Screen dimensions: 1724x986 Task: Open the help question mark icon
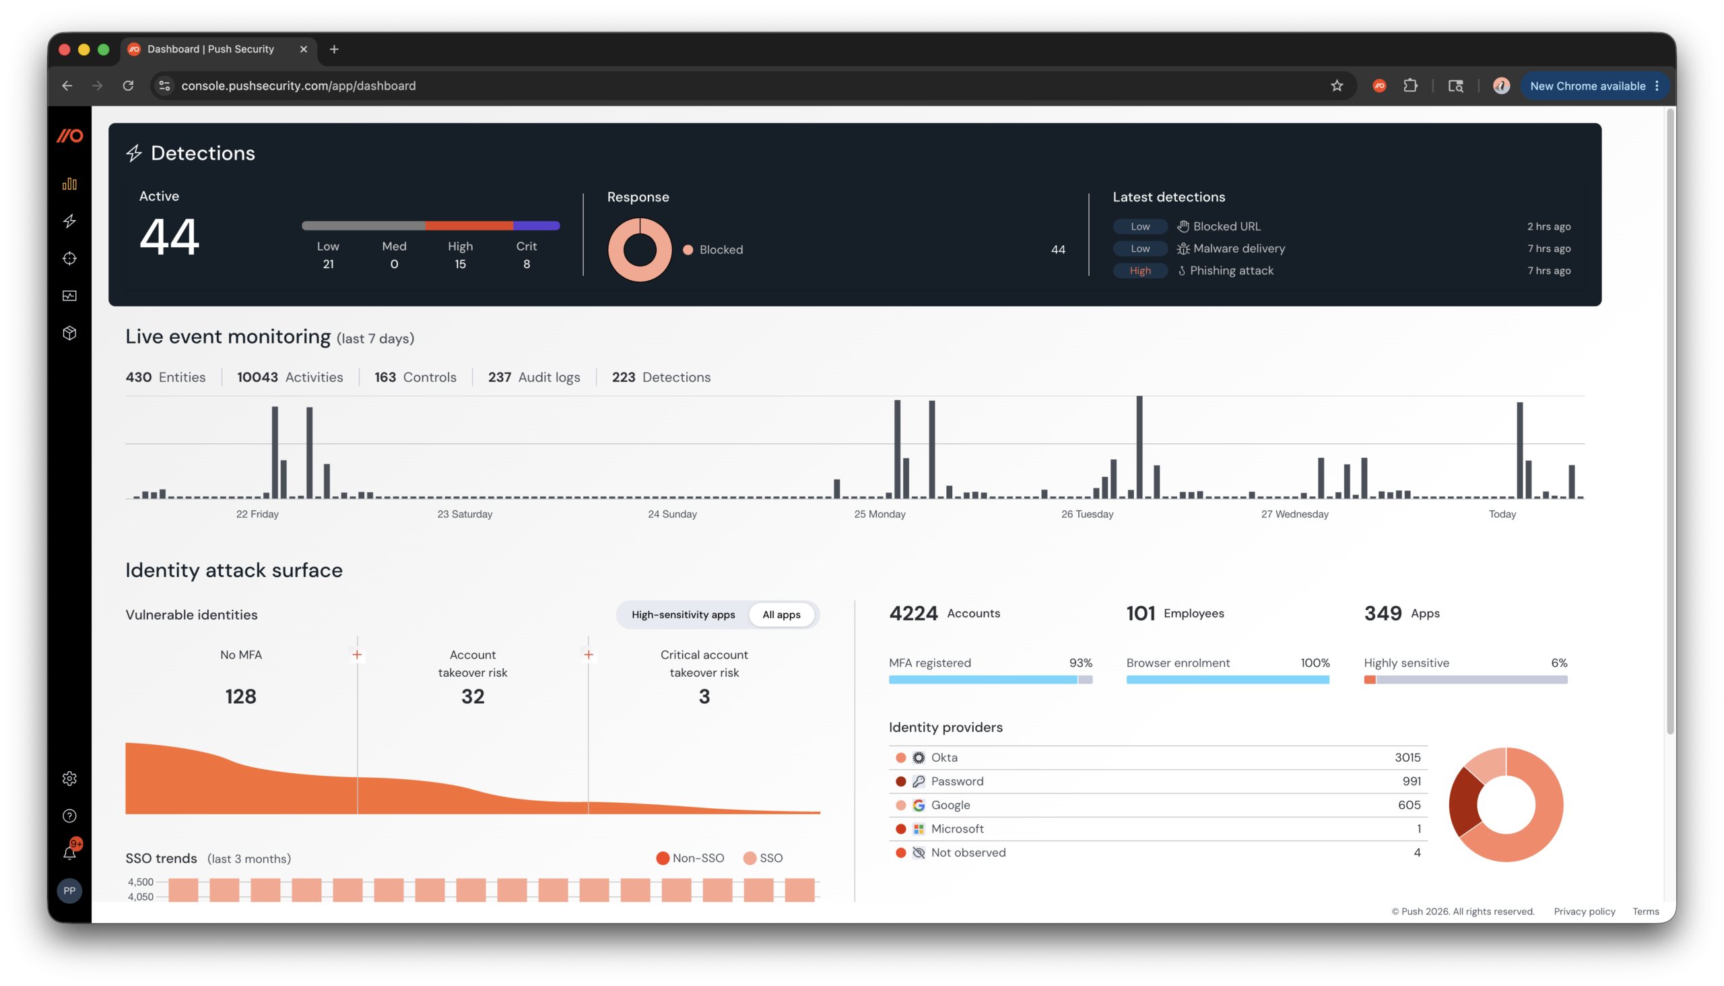69,816
